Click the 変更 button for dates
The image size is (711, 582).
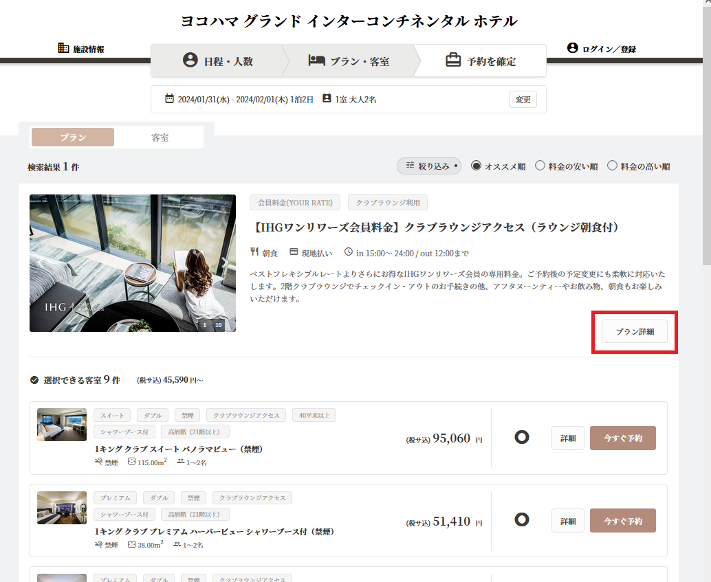[523, 99]
